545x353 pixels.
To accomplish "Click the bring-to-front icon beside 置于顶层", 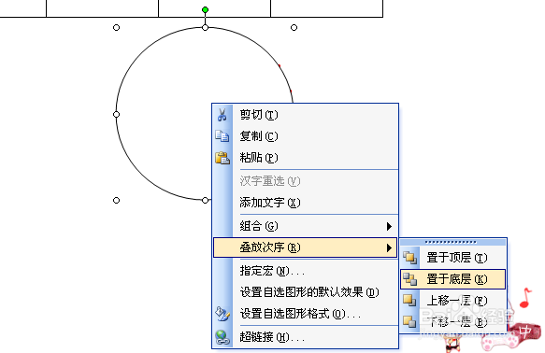I will coord(410,258).
